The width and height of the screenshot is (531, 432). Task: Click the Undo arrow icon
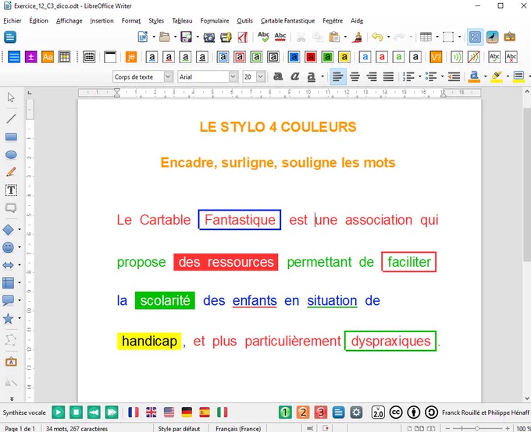pos(377,37)
